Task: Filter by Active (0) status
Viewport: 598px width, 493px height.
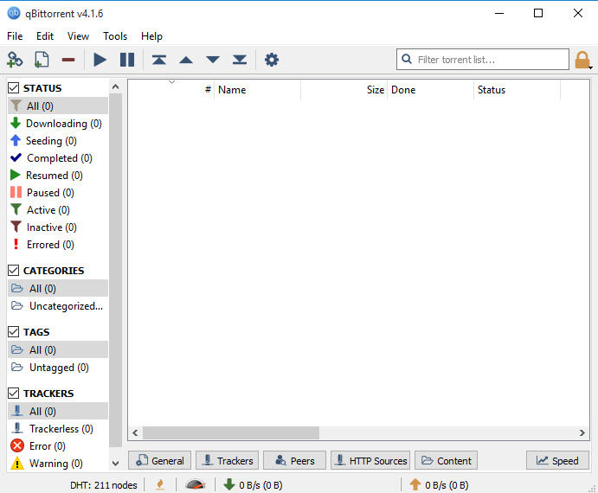Action: pyautogui.click(x=58, y=209)
